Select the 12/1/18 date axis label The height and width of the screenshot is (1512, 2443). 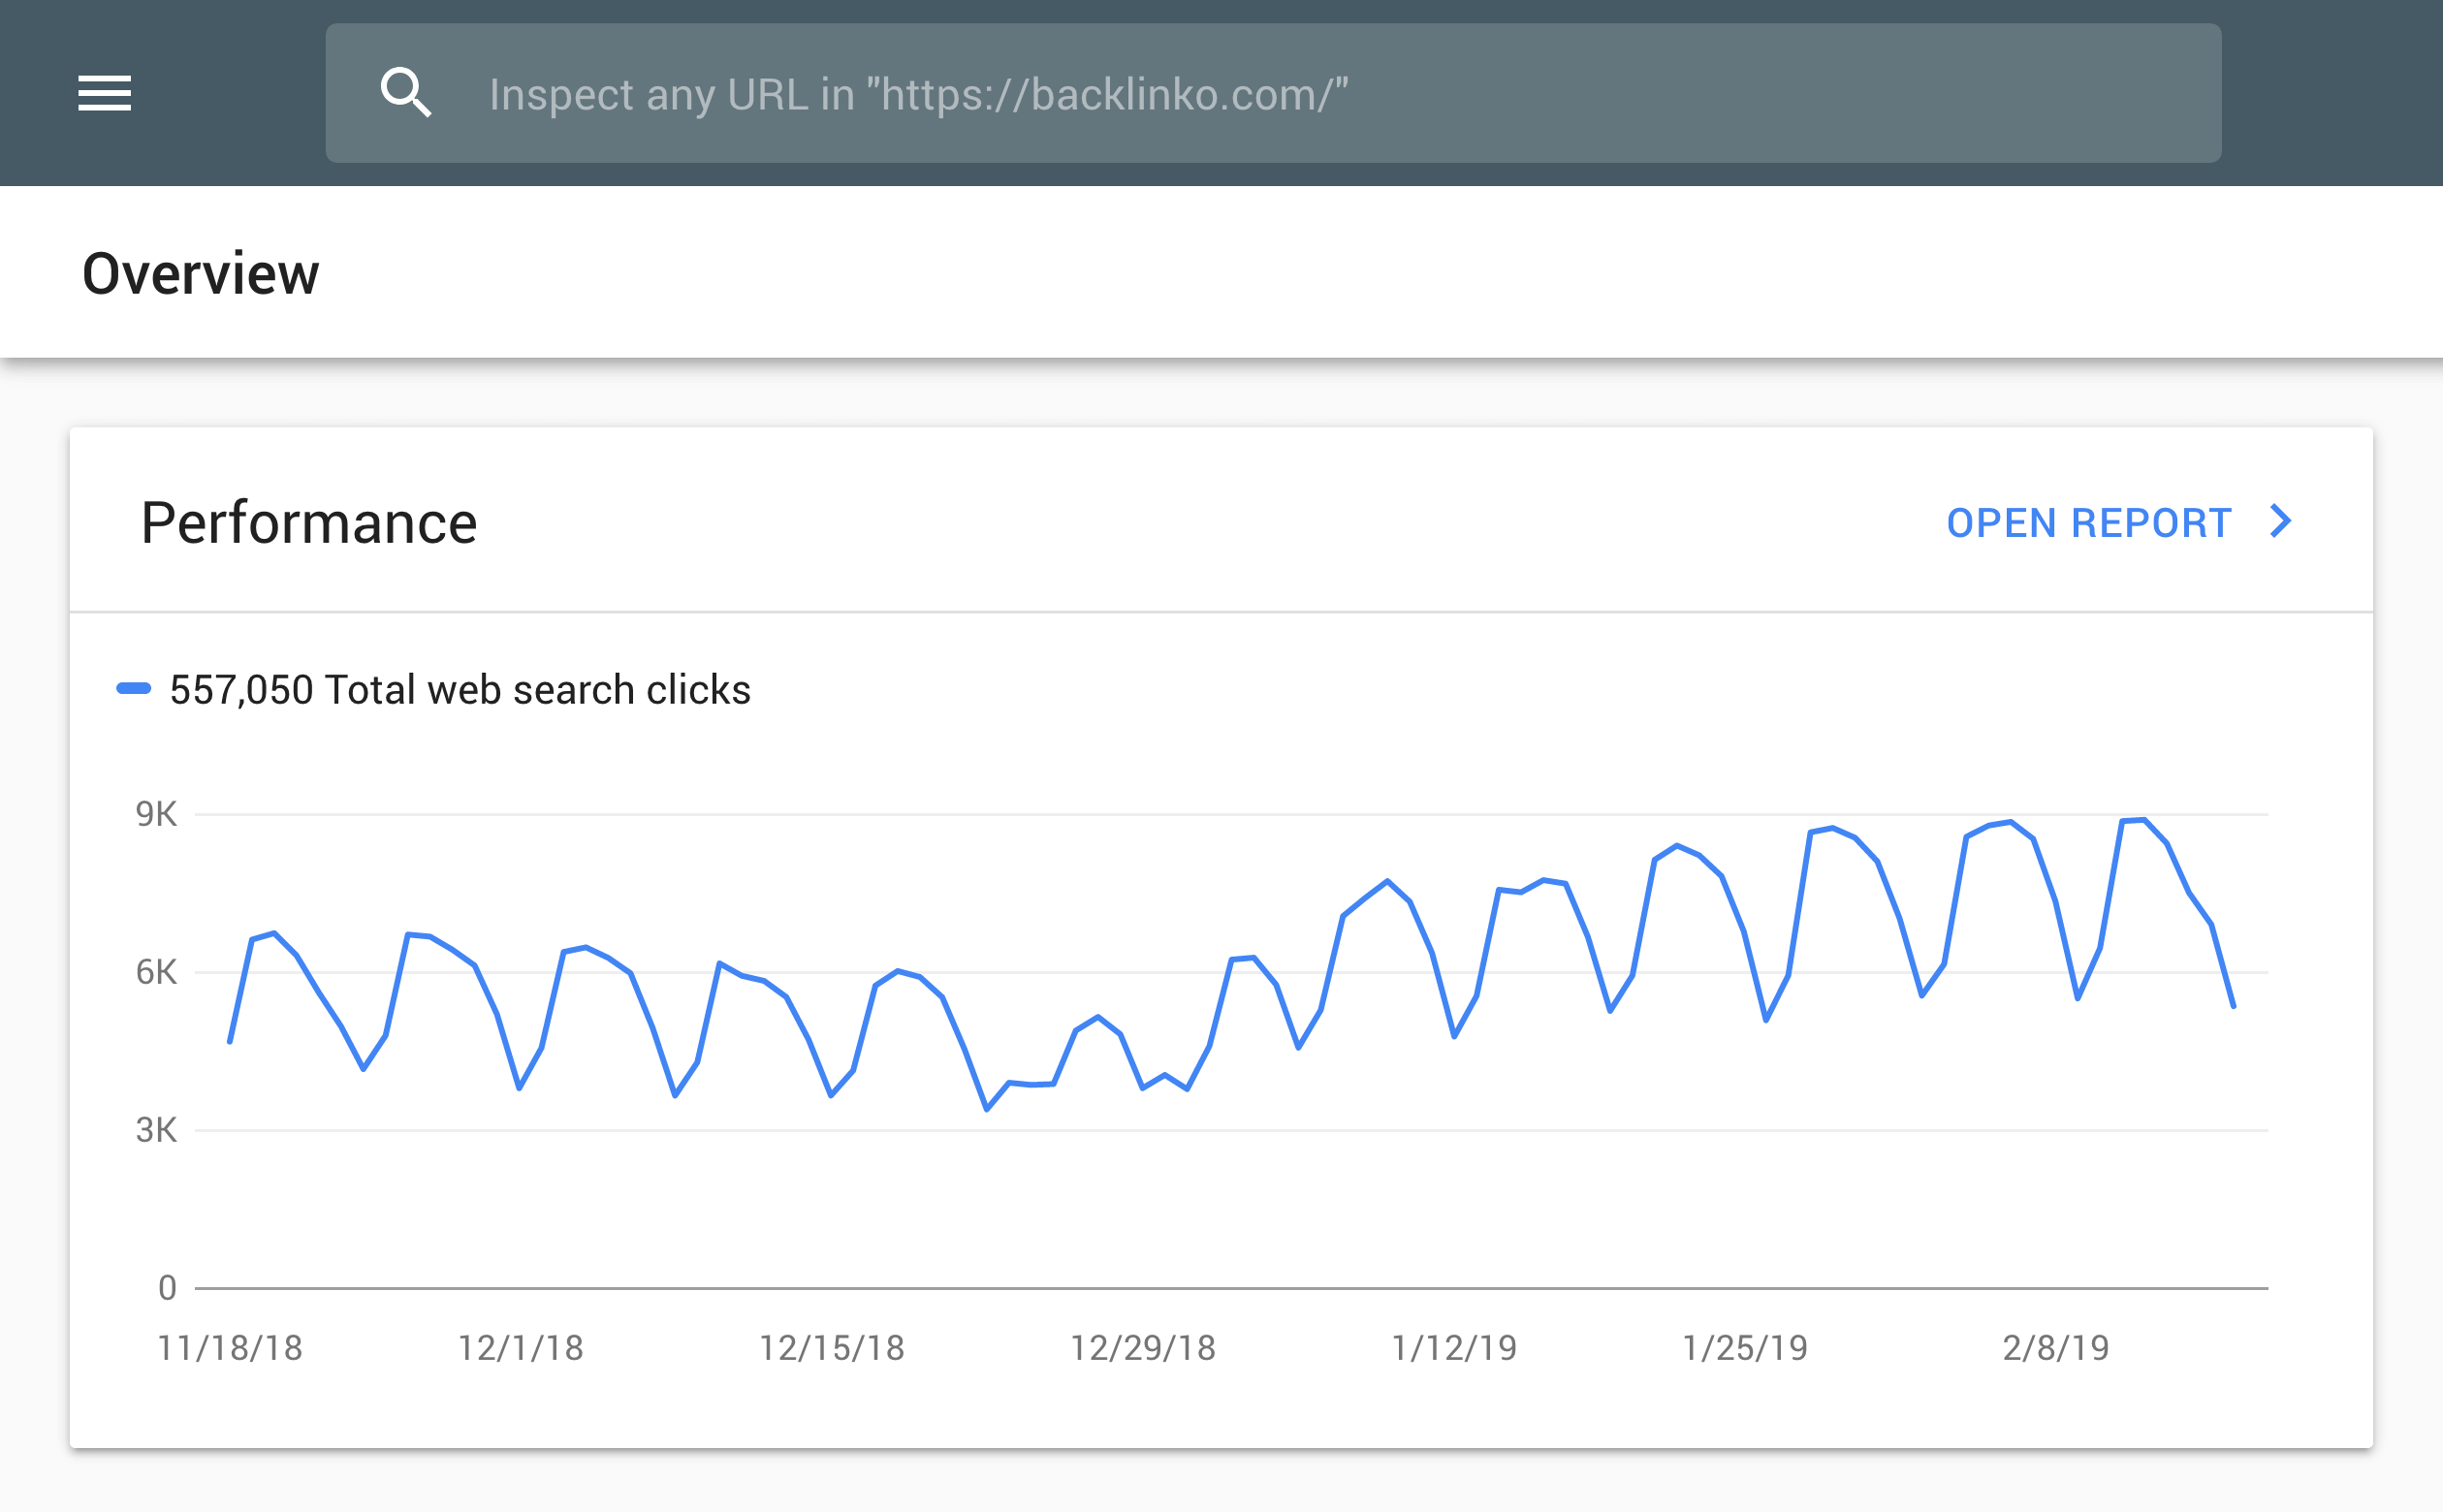coord(520,1348)
